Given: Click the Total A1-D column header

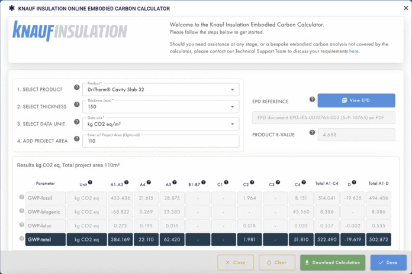Looking at the screenshot, I should [x=378, y=184].
